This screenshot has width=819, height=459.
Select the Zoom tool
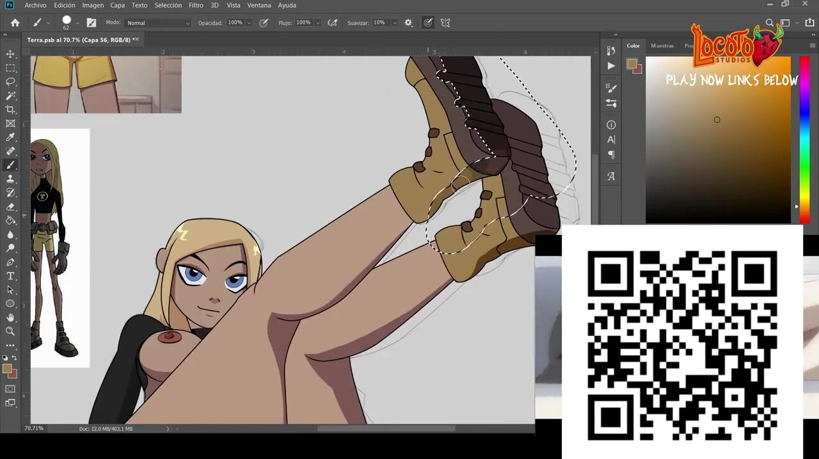[x=10, y=331]
